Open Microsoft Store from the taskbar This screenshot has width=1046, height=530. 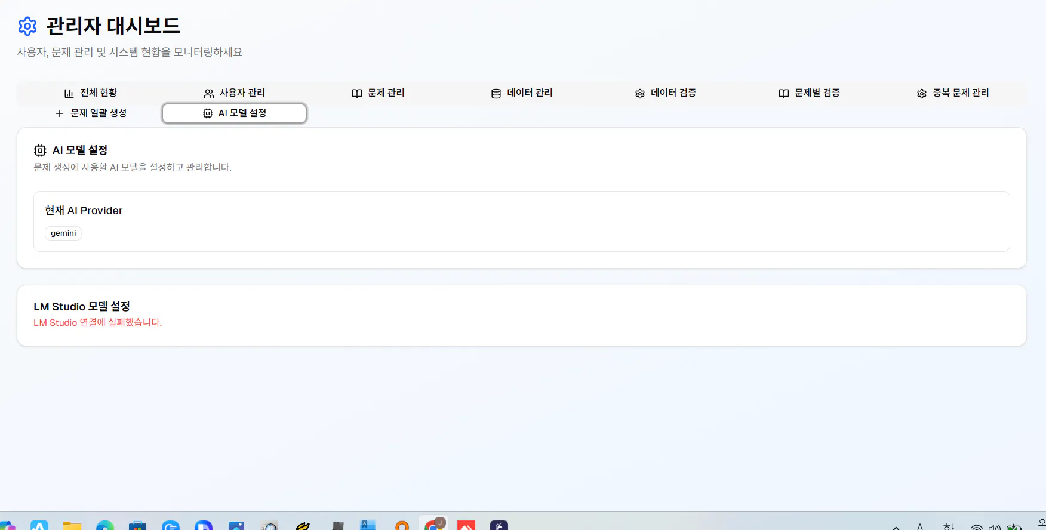coord(137,526)
